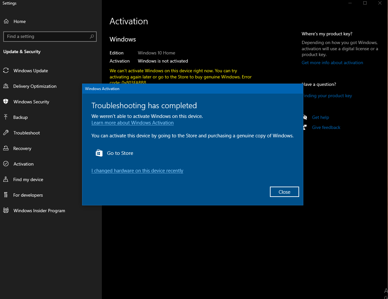Click the Activation page title
This screenshot has height=299, width=388.
tap(129, 21)
